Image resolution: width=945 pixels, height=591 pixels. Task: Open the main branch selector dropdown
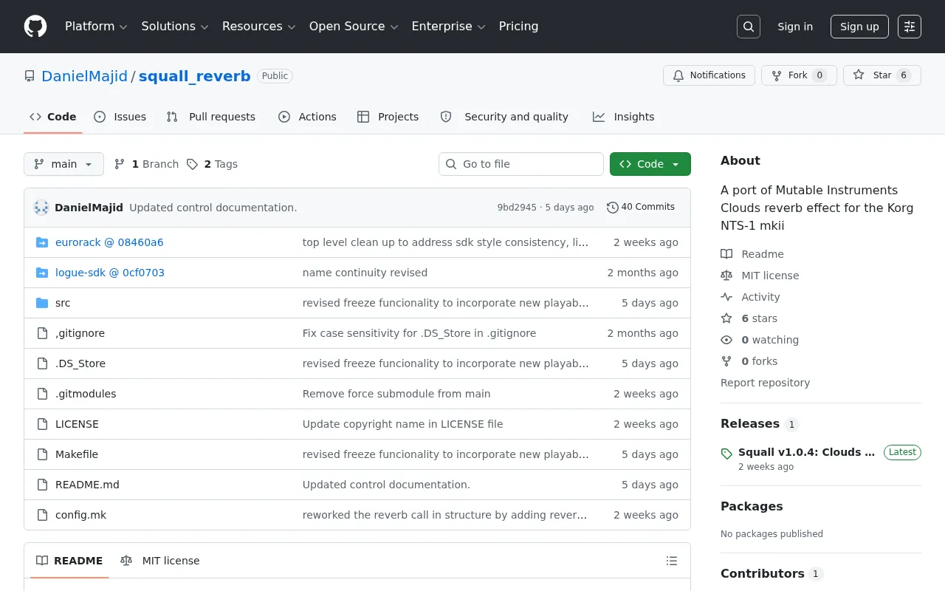coord(63,164)
